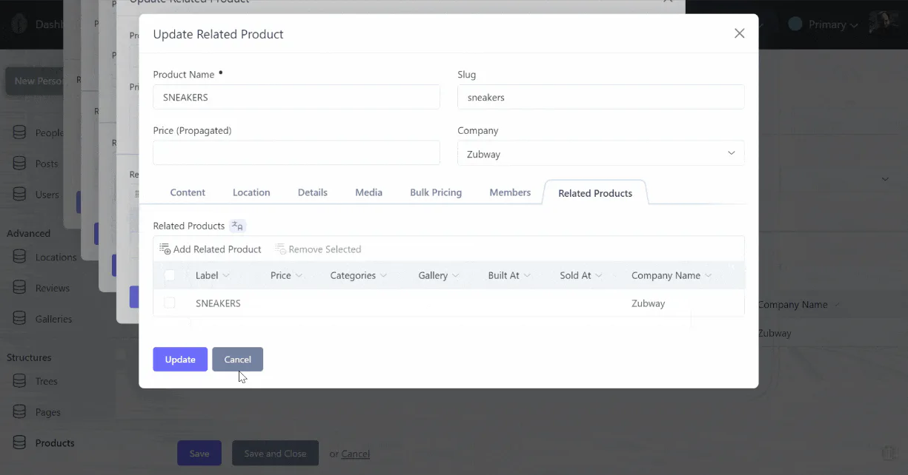
Task: Switch to the Content tab
Action: coord(188,192)
